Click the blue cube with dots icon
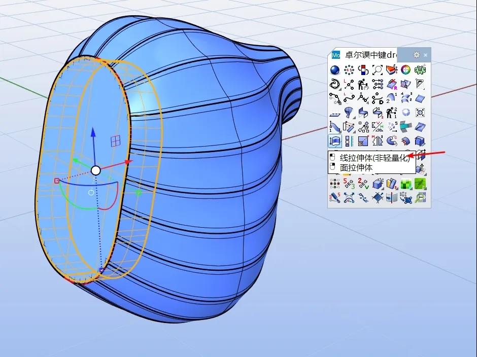This screenshot has height=357, width=477. point(378,184)
